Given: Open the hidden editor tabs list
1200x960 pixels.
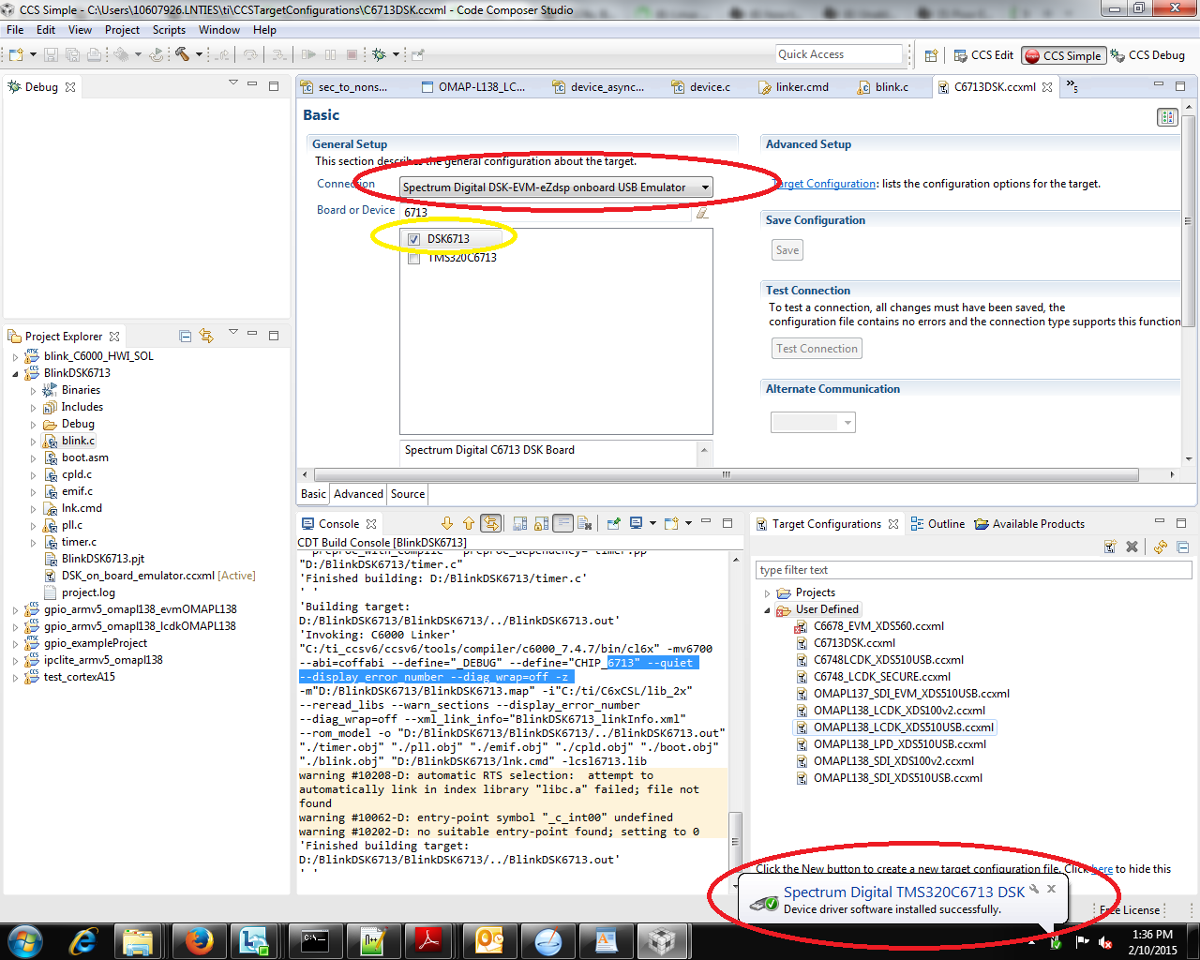Looking at the screenshot, I should [x=1072, y=87].
